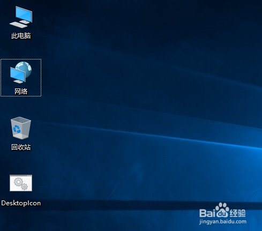Select the 此电脑 (This PC) desktop icon

click(21, 17)
